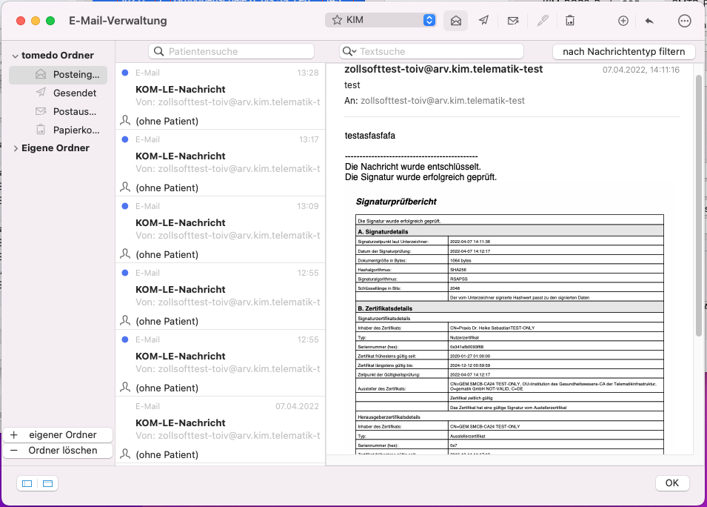Click the Papierkorb trash folder icon
707x507 pixels.
click(41, 130)
